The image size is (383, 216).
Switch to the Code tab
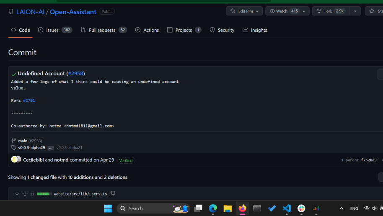20,30
